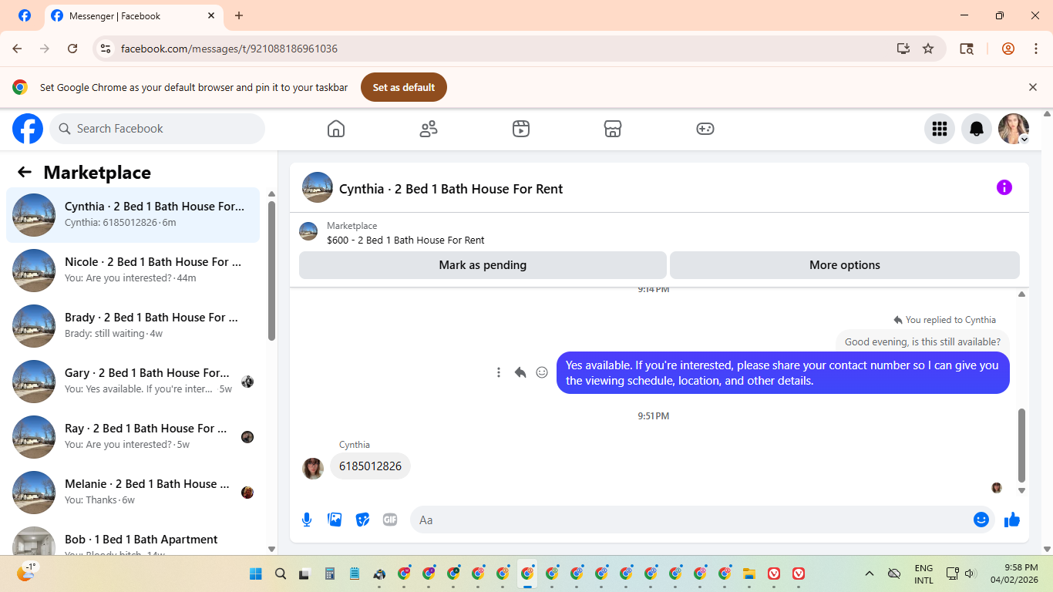Choose a GIF icon
Image resolution: width=1053 pixels, height=592 pixels.
pyautogui.click(x=390, y=520)
